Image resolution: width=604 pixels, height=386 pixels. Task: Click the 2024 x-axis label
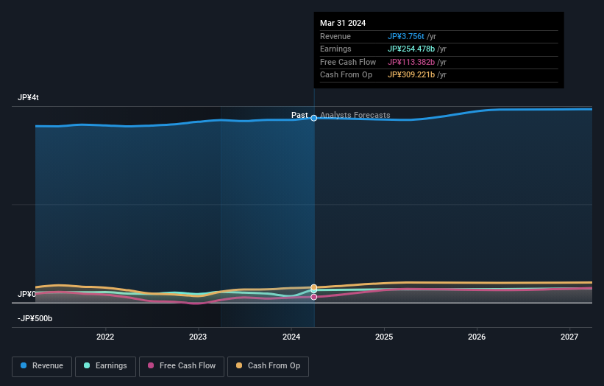point(291,337)
